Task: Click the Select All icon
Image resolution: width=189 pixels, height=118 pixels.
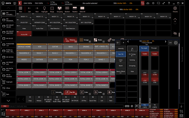Action: pos(82,9)
